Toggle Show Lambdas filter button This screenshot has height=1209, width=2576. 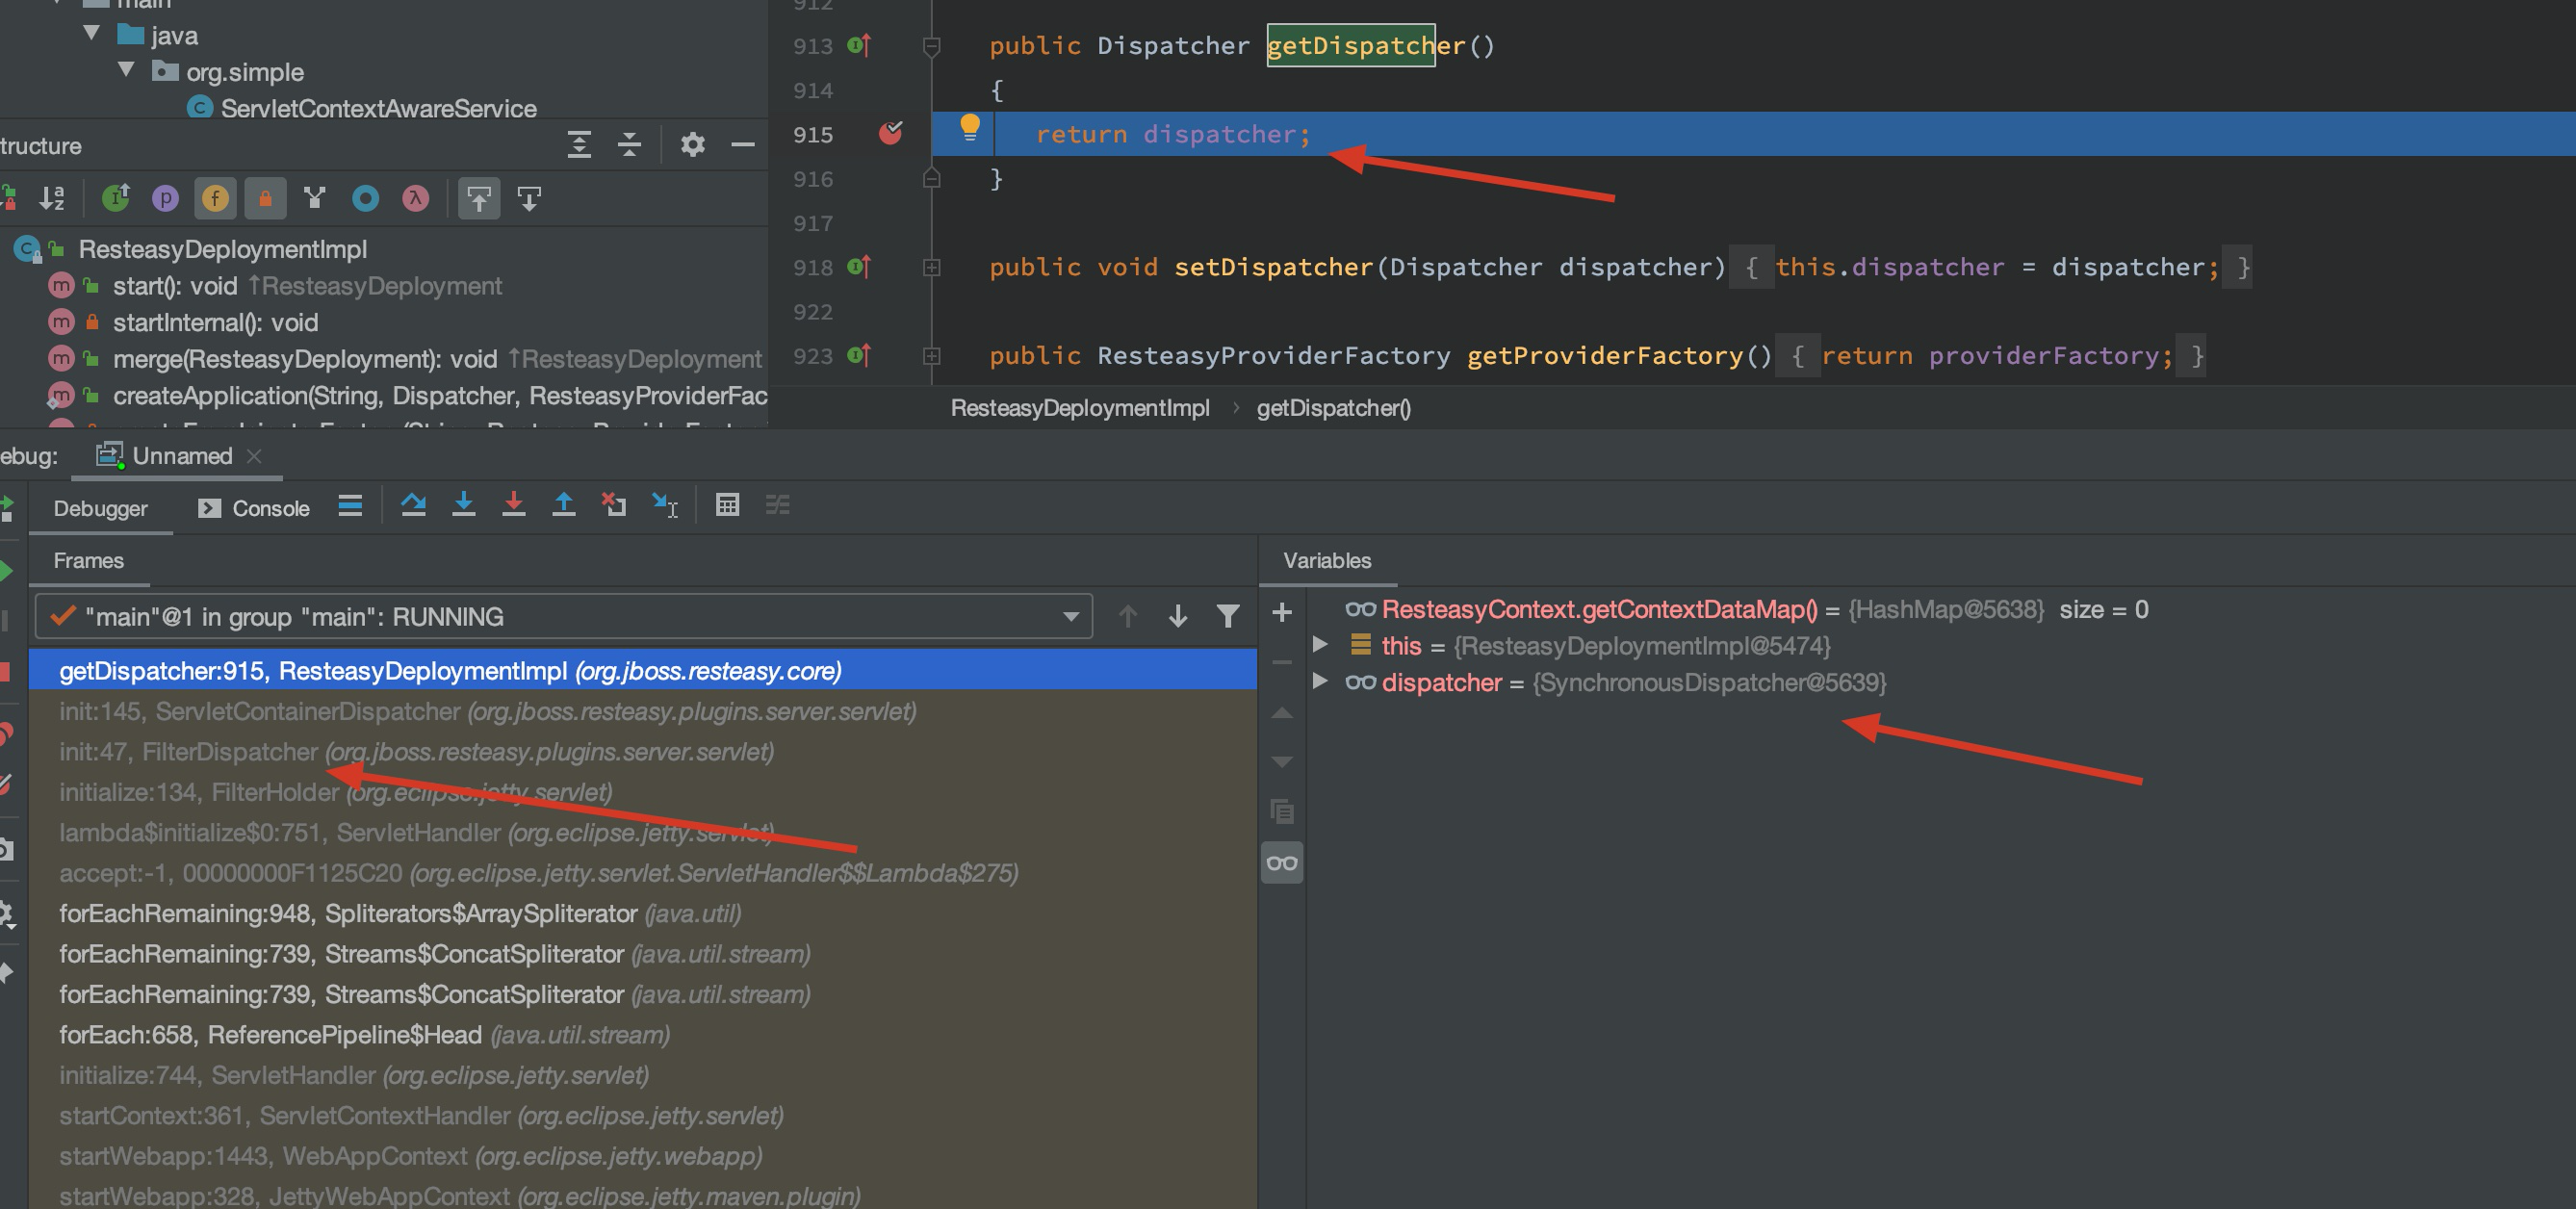pyautogui.click(x=415, y=199)
